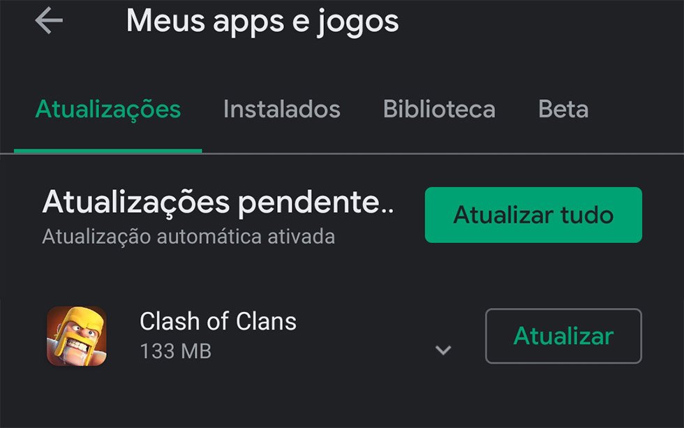This screenshot has height=428, width=684.
Task: Click the Atualizar tudo button
Action: pos(533,215)
